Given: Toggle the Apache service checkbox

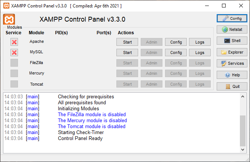Looking at the screenshot, I should point(14,42).
